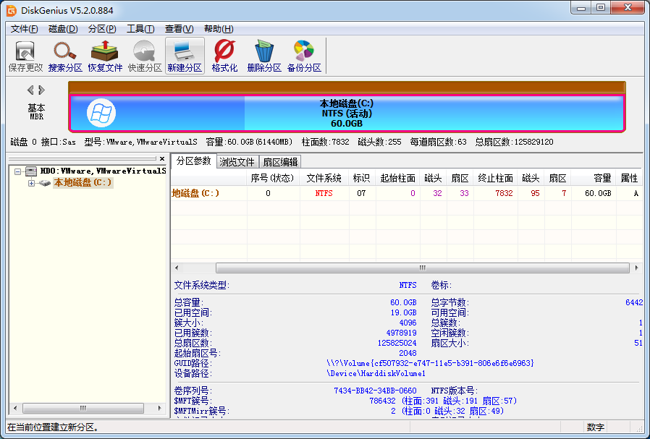Open the 文件(F) menu

tap(25, 29)
